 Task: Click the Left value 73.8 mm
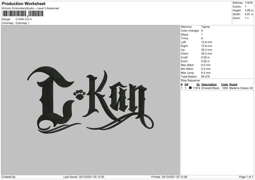pyautogui.click(x=207, y=42)
